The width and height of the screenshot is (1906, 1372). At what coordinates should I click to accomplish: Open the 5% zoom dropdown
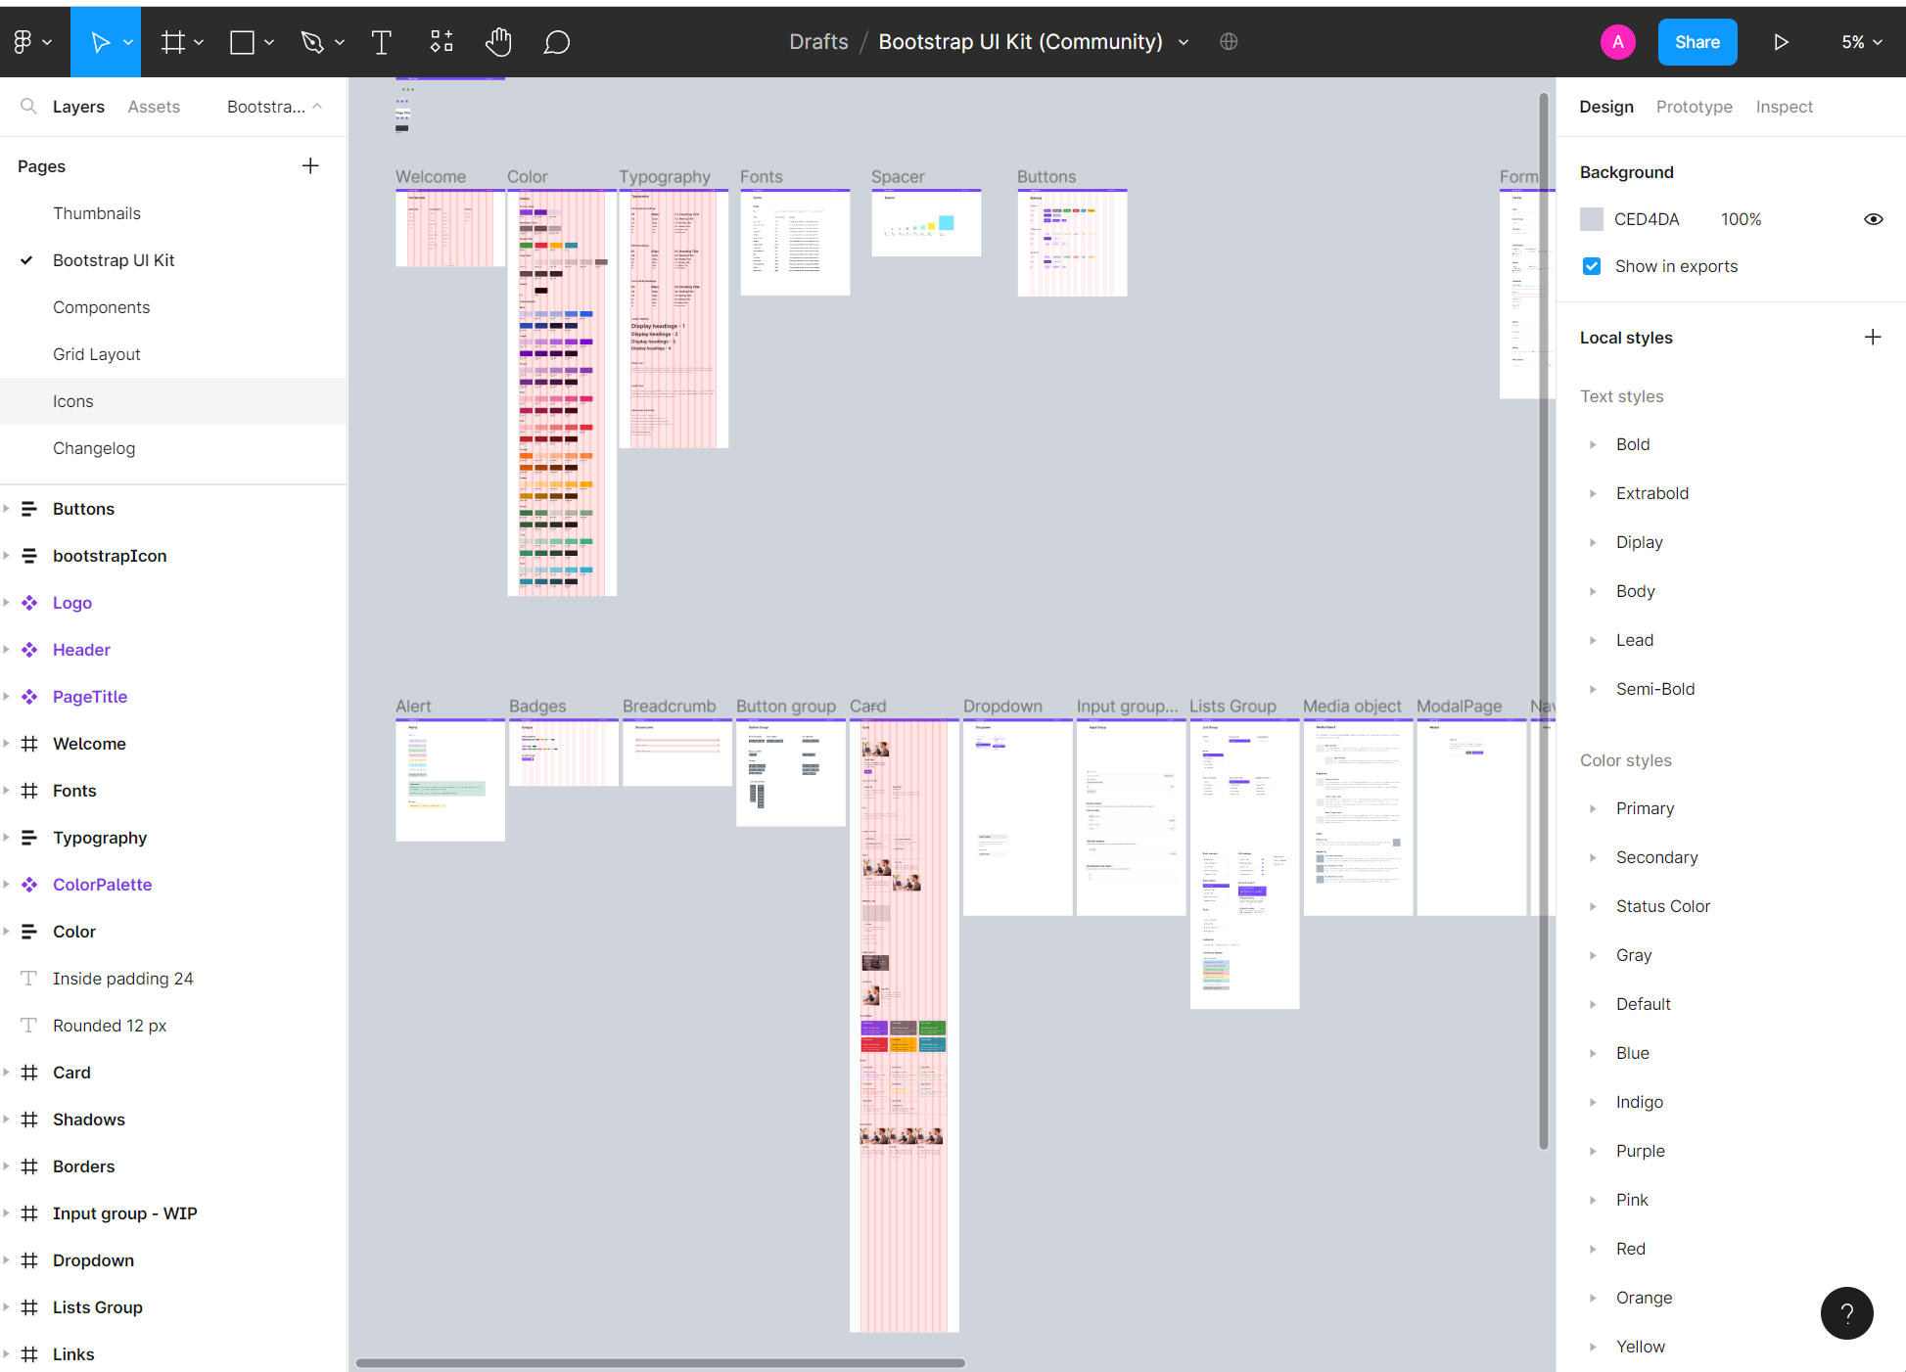1861,42
